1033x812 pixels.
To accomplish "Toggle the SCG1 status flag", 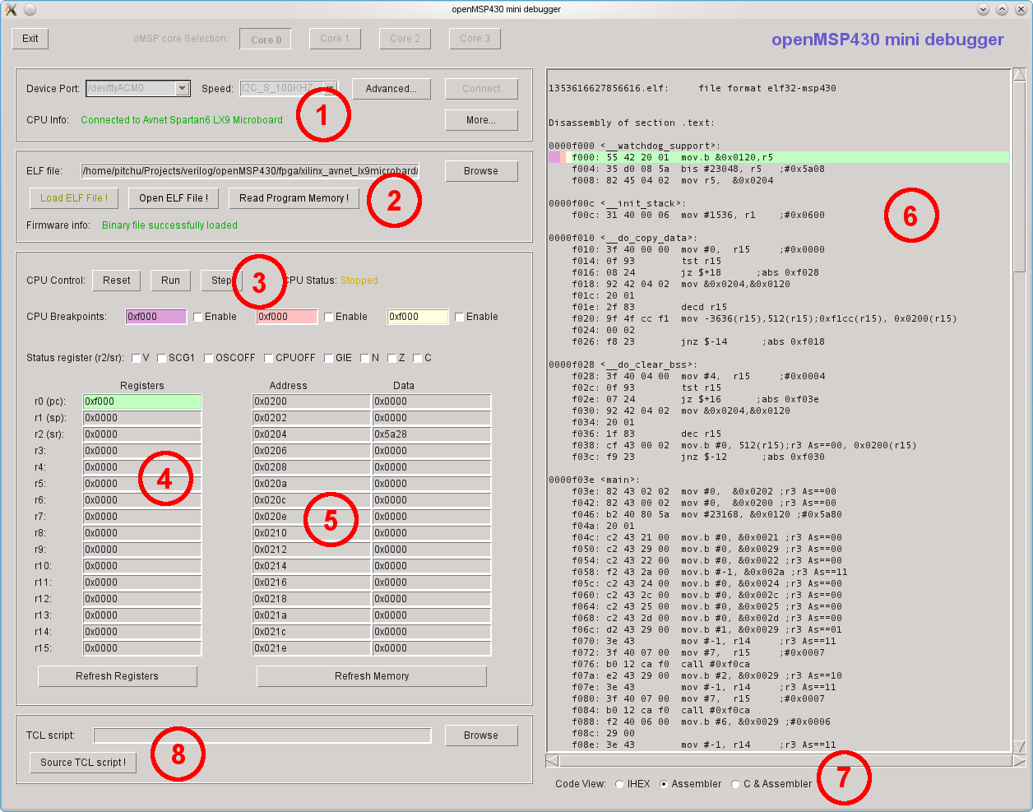I will click(161, 358).
